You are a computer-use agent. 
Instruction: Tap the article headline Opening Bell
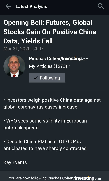pos(50,32)
